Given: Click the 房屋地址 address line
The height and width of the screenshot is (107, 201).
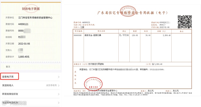Looking at the screenshot, I should (x=122, y=69).
